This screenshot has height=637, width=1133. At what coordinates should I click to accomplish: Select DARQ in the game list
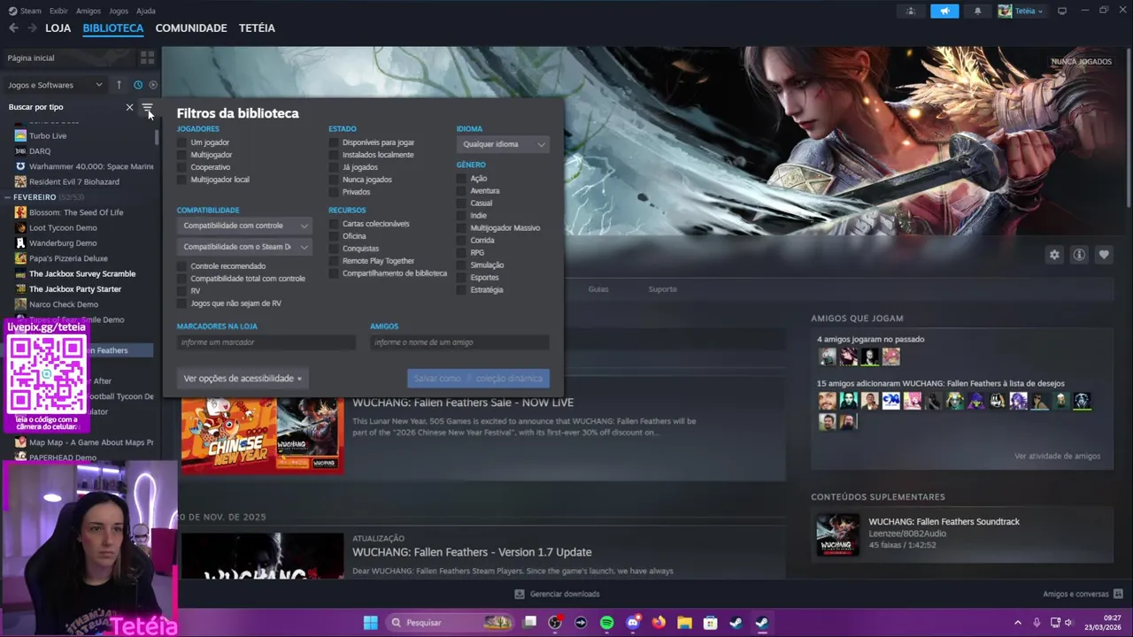(40, 151)
